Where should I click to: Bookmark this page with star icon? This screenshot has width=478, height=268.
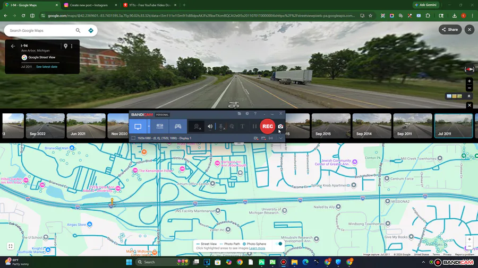[x=370, y=15]
